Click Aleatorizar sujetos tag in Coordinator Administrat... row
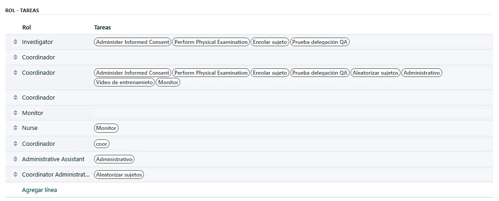 coord(119,175)
